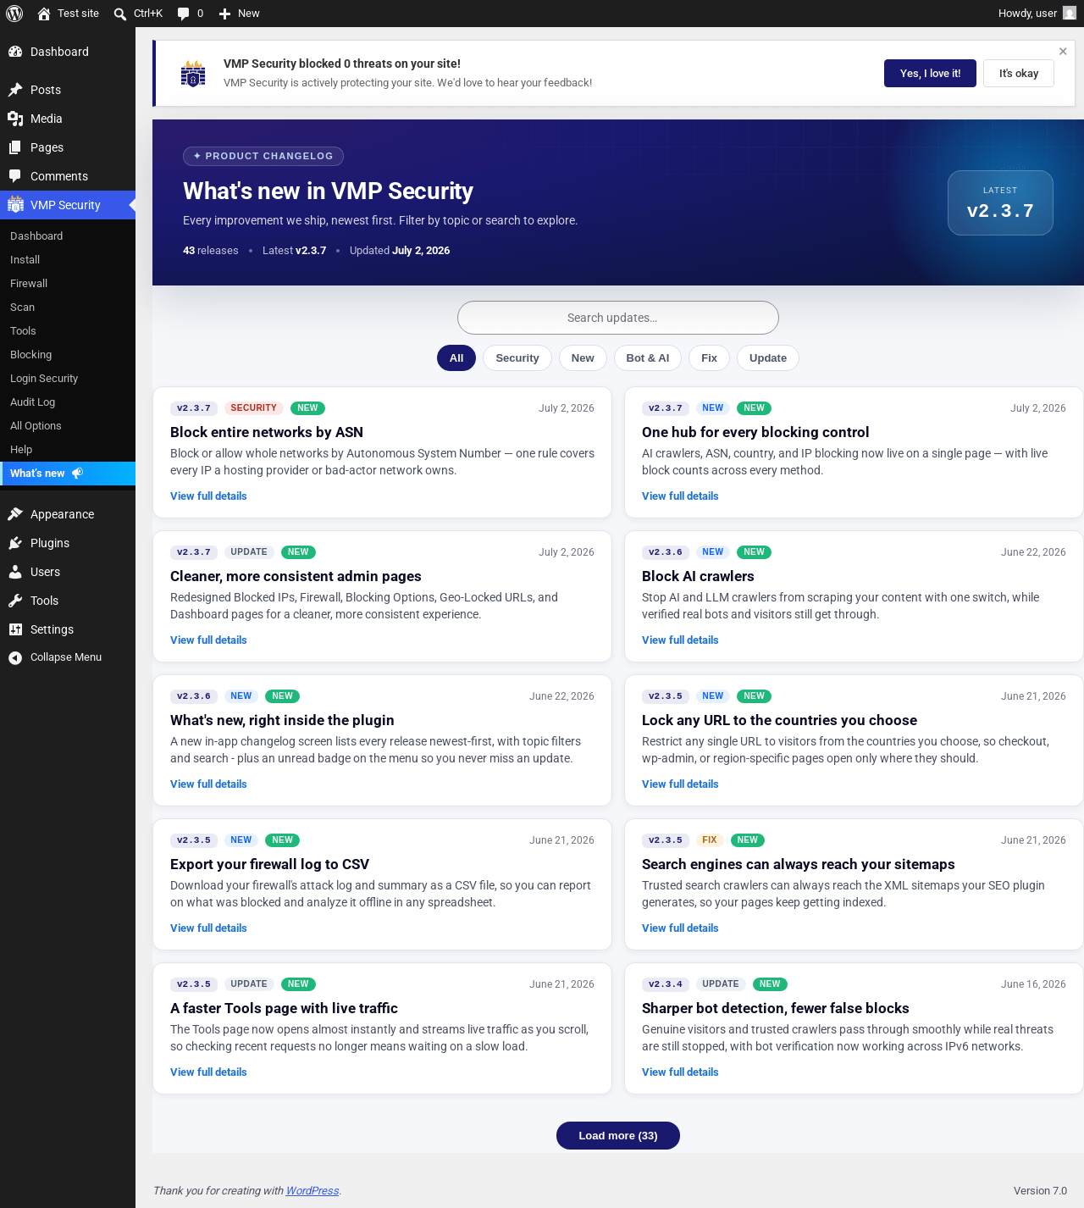Click the plus icon beside New

(x=224, y=14)
